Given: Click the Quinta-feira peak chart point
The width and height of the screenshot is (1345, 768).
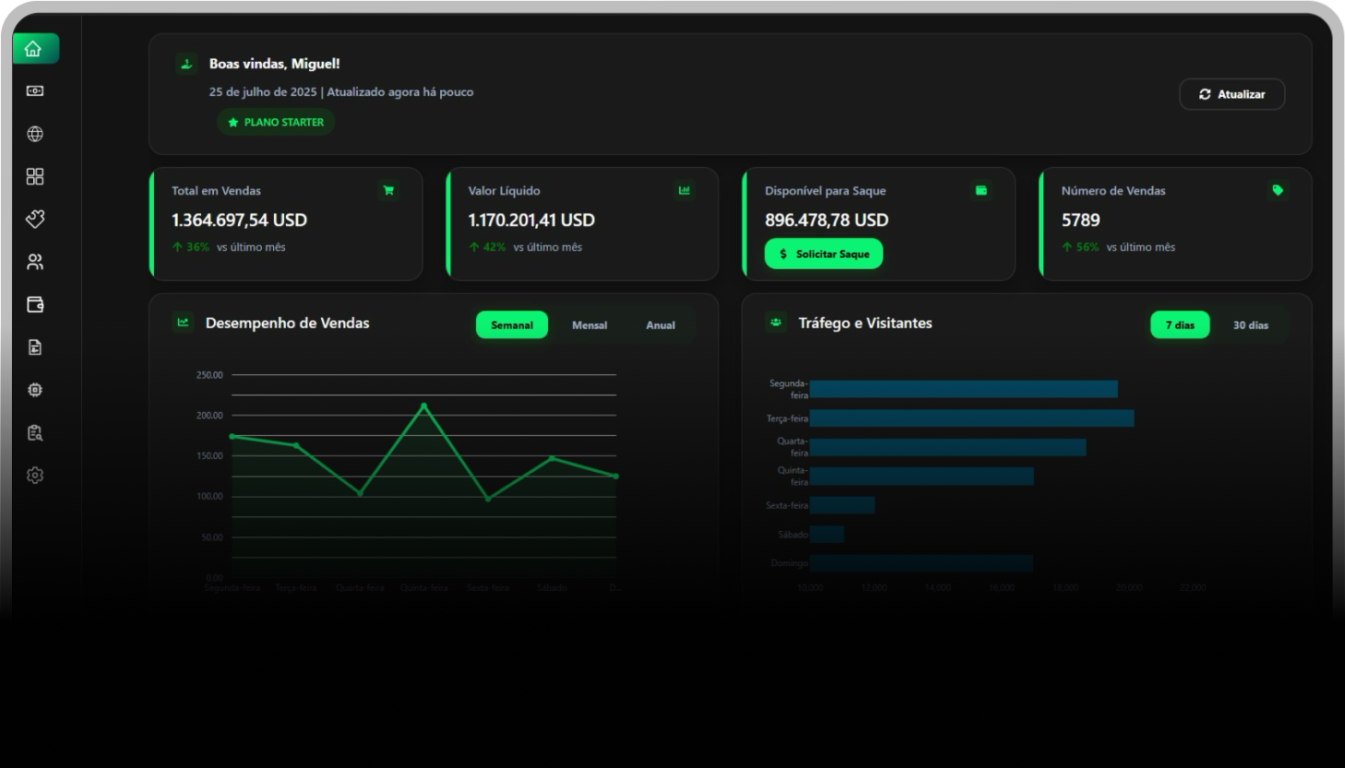Looking at the screenshot, I should (424, 405).
